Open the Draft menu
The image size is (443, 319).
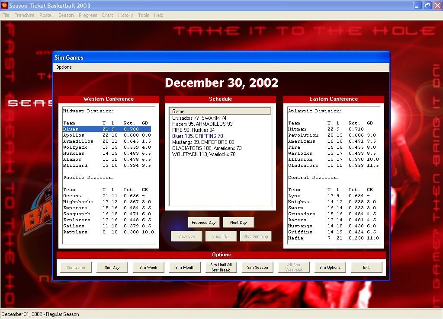pyautogui.click(x=107, y=15)
